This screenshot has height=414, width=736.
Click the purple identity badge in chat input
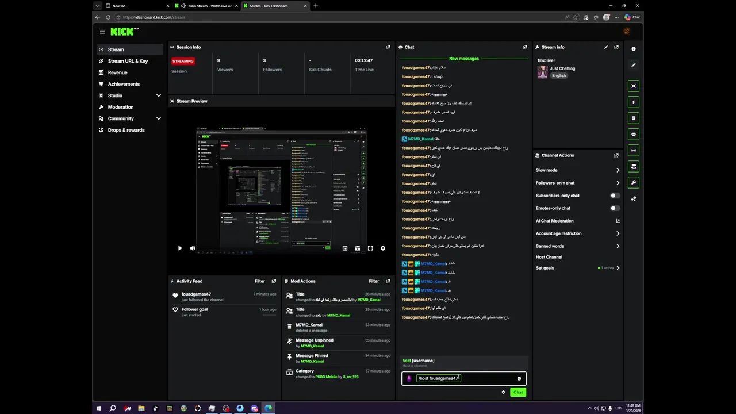pos(409,378)
